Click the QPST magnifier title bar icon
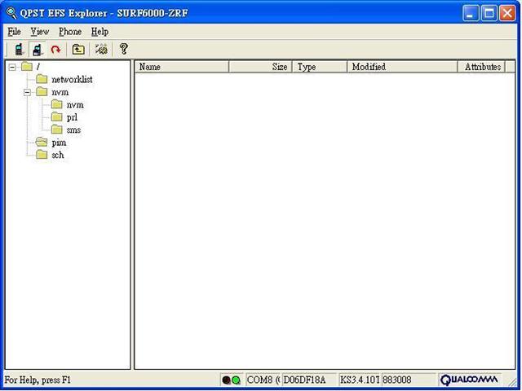 (11, 13)
